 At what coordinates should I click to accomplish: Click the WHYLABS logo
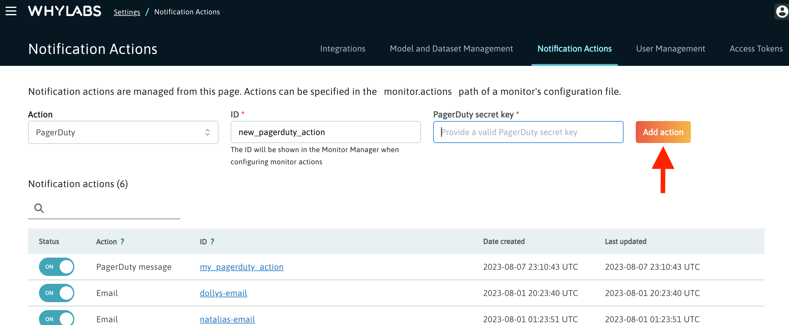(x=64, y=11)
